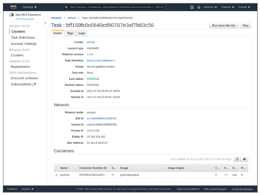Open Subscriptions in sidebar

[21, 84]
